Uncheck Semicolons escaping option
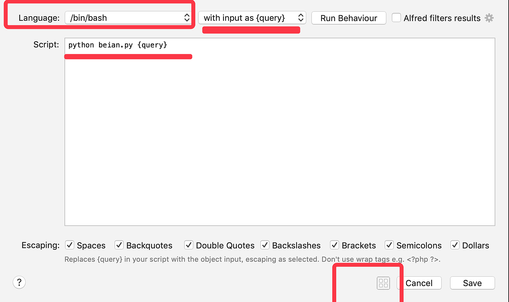The height and width of the screenshot is (302, 509). (389, 245)
